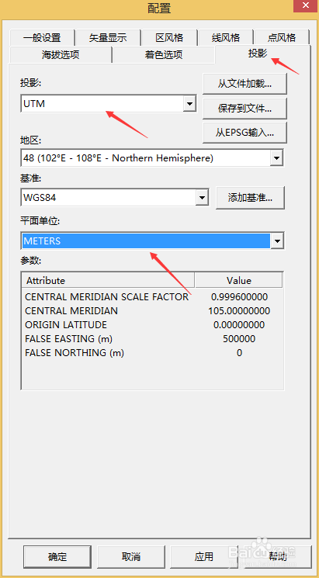Image resolution: width=319 pixels, height=578 pixels.
Task: Open the 着色选项 tab
Action: (x=164, y=55)
